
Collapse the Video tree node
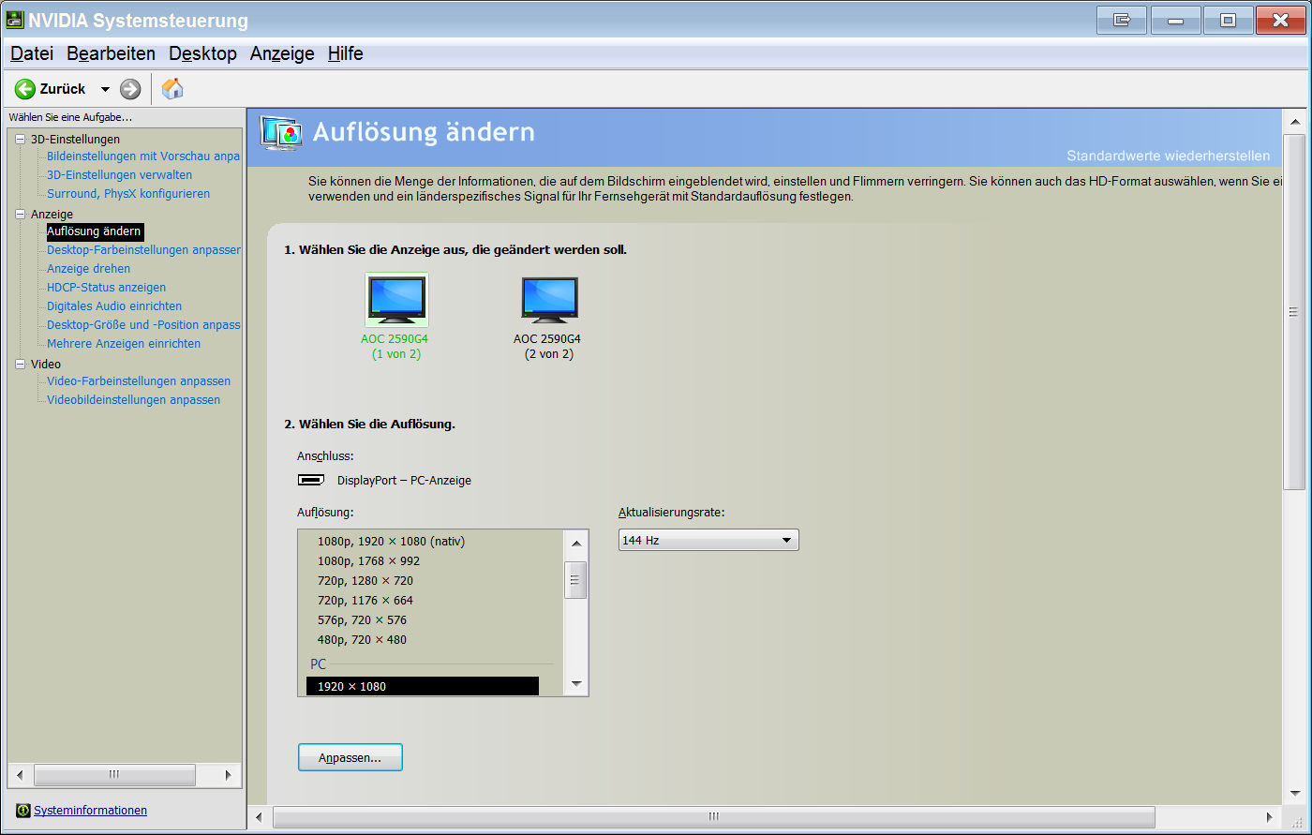click(20, 364)
